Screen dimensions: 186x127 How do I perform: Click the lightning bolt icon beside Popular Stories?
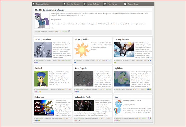coord(65,4)
